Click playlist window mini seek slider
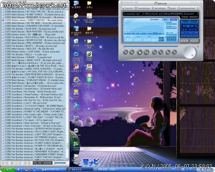 click(x=60, y=163)
